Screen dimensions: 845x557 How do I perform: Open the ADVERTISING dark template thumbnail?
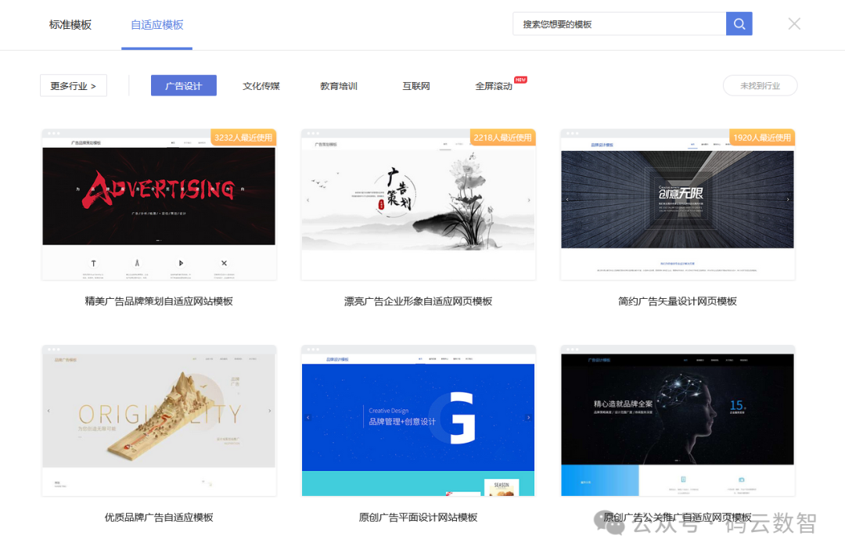click(159, 205)
